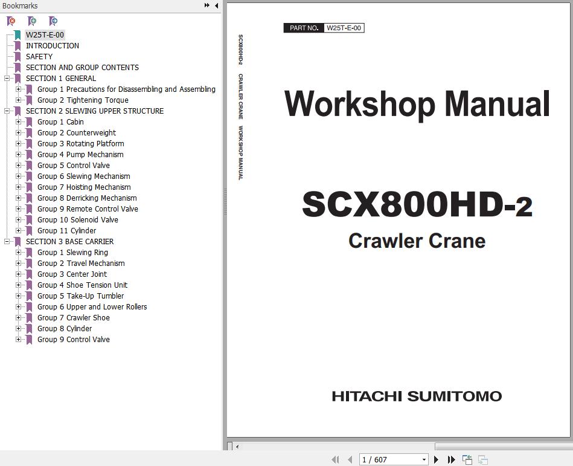The image size is (573, 466).
Task: Open the INTRODUCTION bookmark
Action: click(x=53, y=46)
